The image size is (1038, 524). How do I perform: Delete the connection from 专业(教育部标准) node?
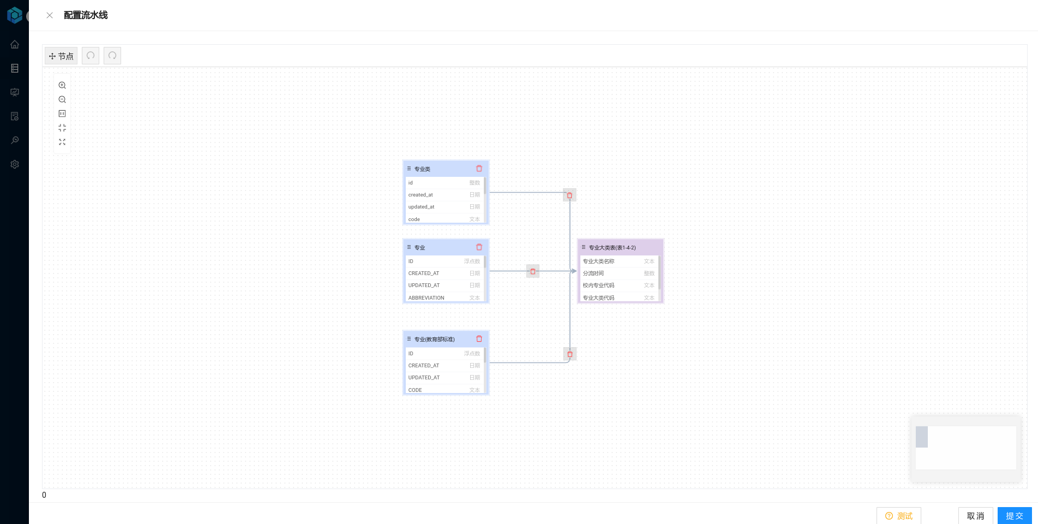click(x=570, y=354)
